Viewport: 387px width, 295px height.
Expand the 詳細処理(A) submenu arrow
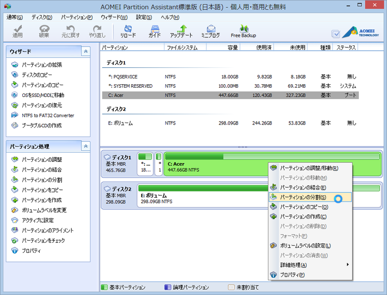[x=347, y=265]
